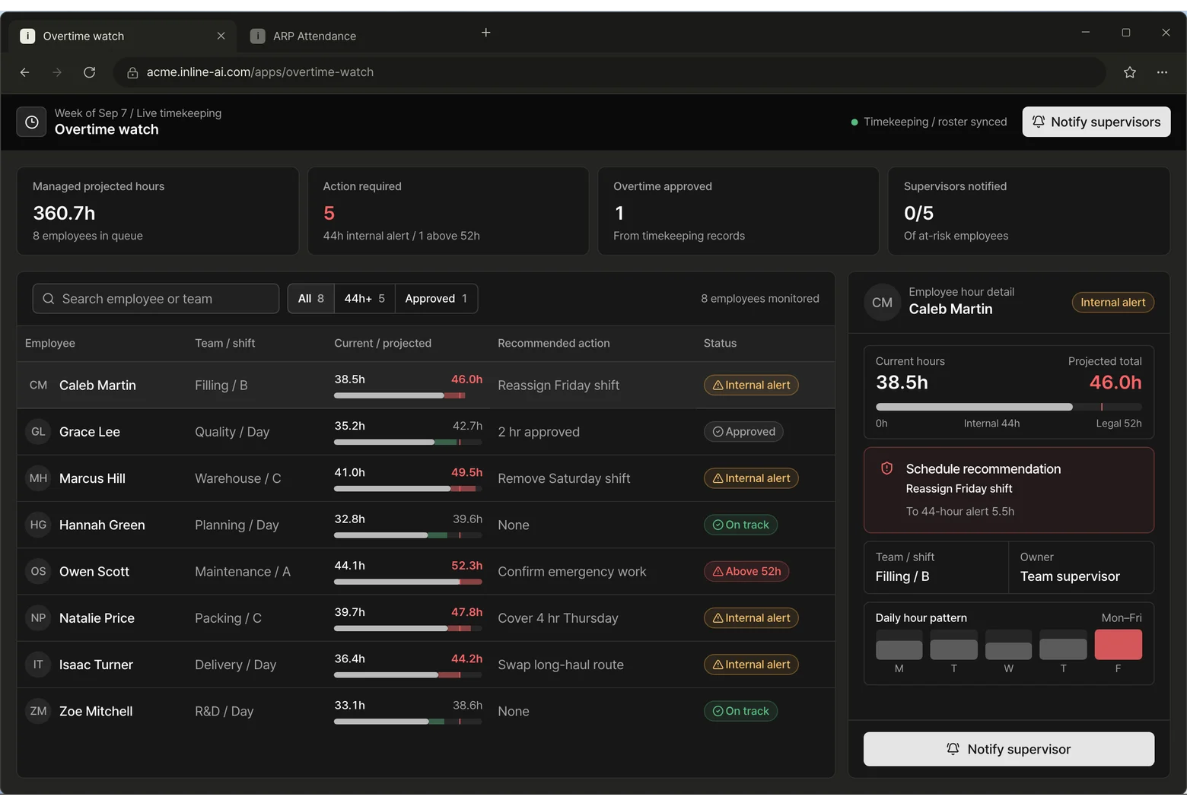Click Notify supervisor for Caleb Martin
1187x806 pixels.
click(1009, 749)
